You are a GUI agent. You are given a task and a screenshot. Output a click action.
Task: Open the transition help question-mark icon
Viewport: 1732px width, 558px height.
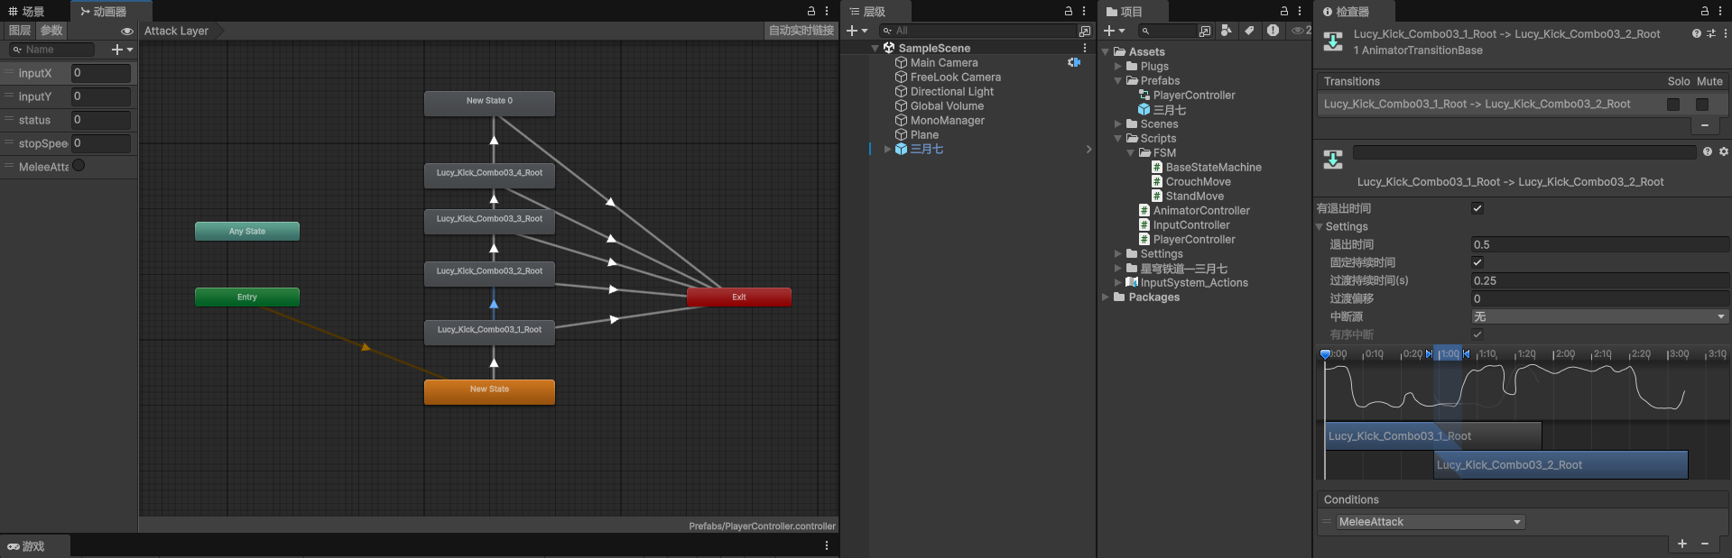tap(1708, 151)
